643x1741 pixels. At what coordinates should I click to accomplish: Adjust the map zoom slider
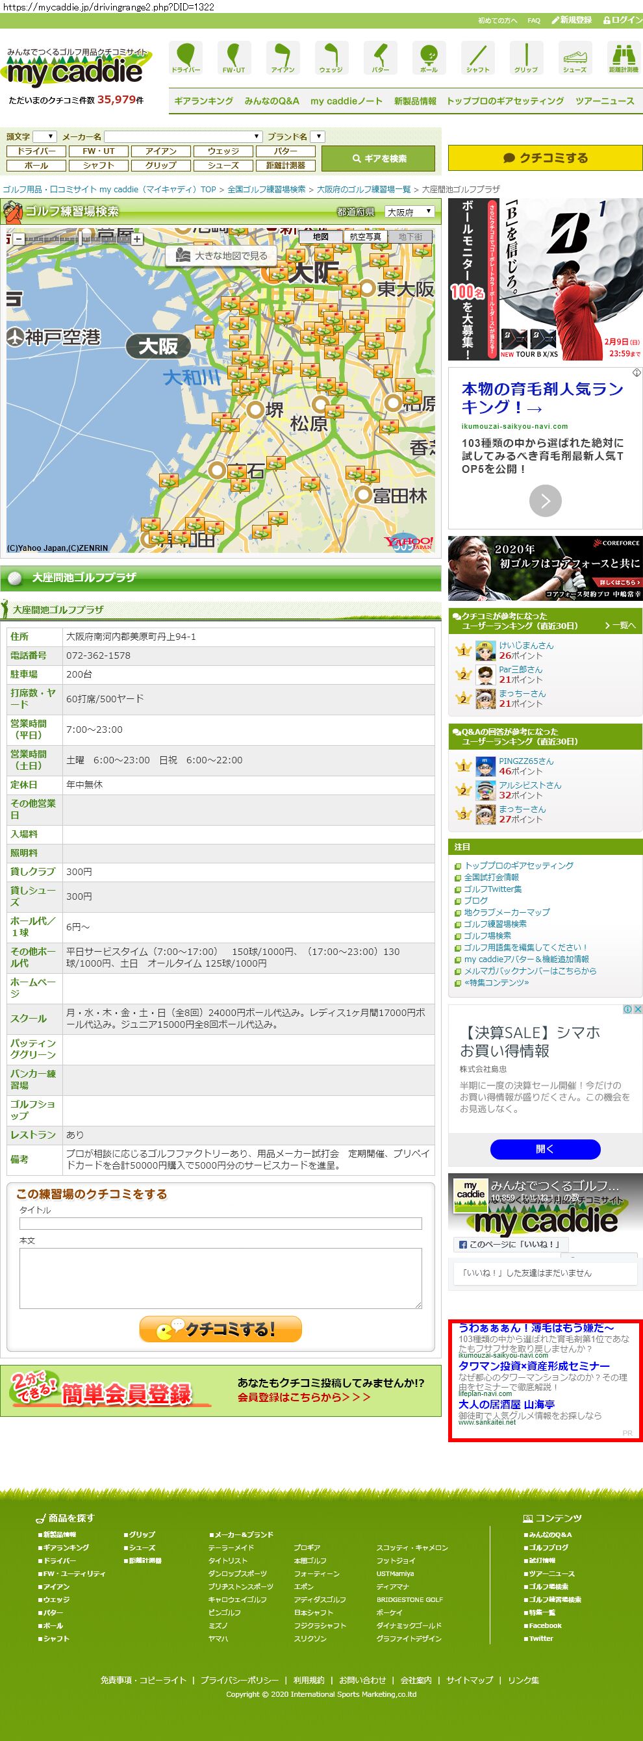coord(80,238)
